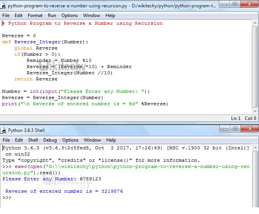Viewport: 259px width, 214px height.
Task: Open Run menu in editor window
Action: coord(52,15)
